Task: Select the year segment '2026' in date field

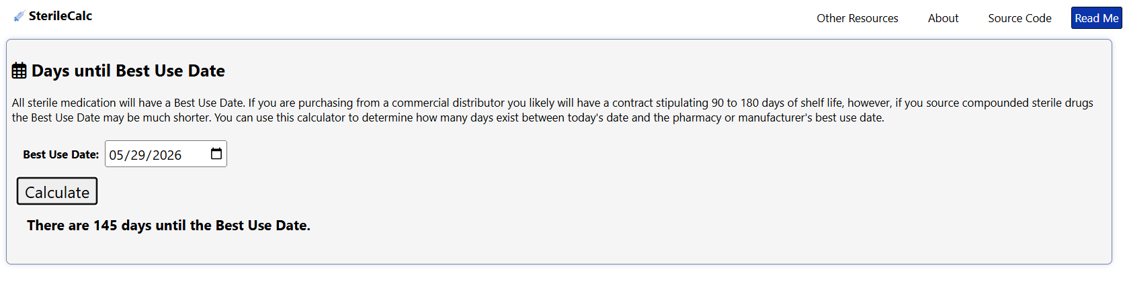Action: tap(167, 155)
